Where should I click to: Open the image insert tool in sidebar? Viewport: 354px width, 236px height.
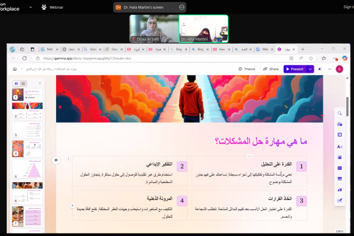340,158
